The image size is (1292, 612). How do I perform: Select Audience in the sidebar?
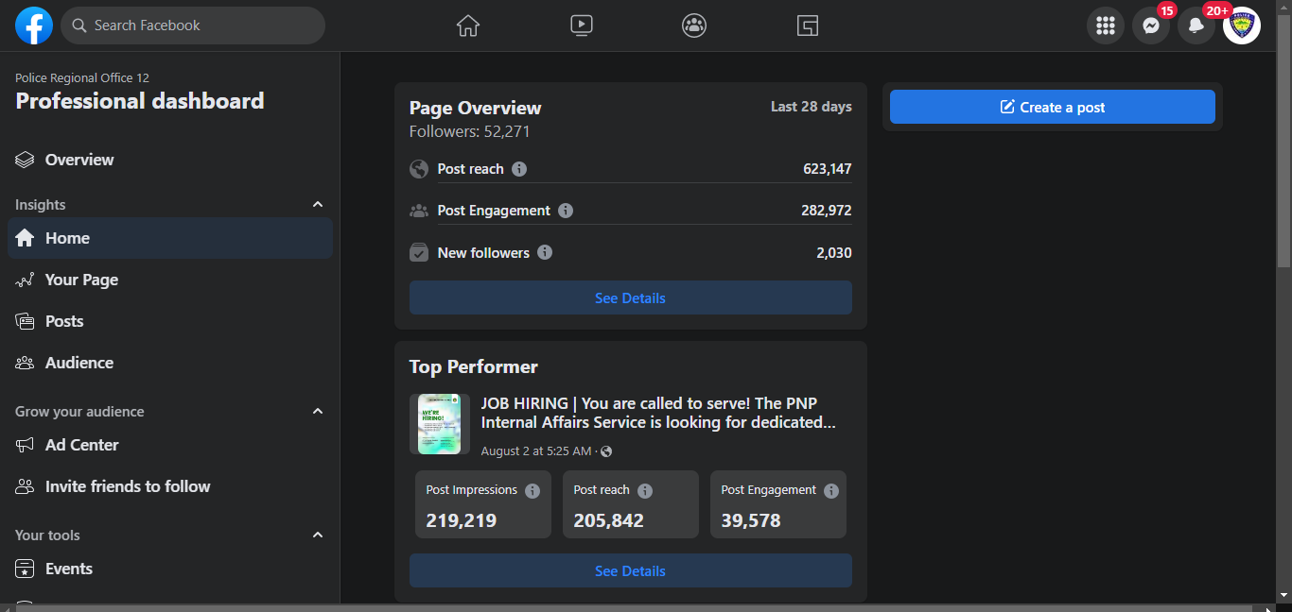[79, 363]
